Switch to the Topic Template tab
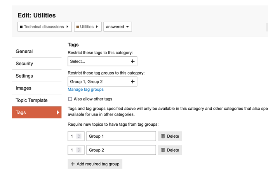This screenshot has height=173, width=268. click(x=37, y=100)
